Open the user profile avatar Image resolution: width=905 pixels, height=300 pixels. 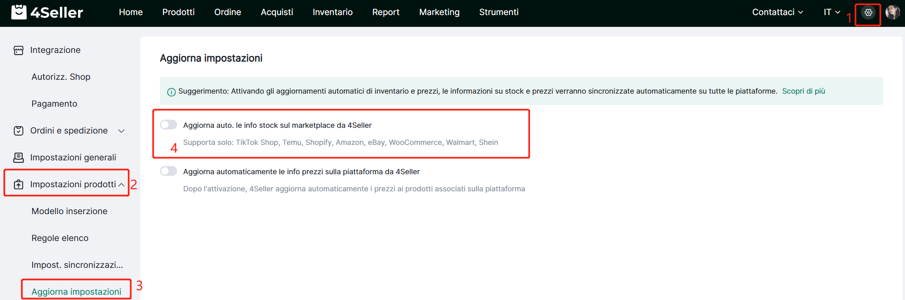[x=892, y=13]
